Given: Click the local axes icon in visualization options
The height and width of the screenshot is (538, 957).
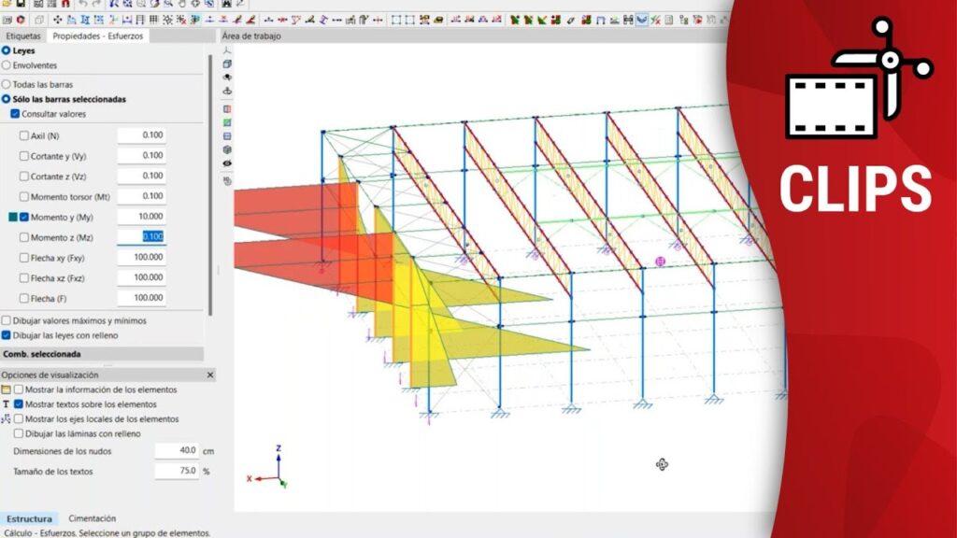Looking at the screenshot, I should (x=6, y=419).
